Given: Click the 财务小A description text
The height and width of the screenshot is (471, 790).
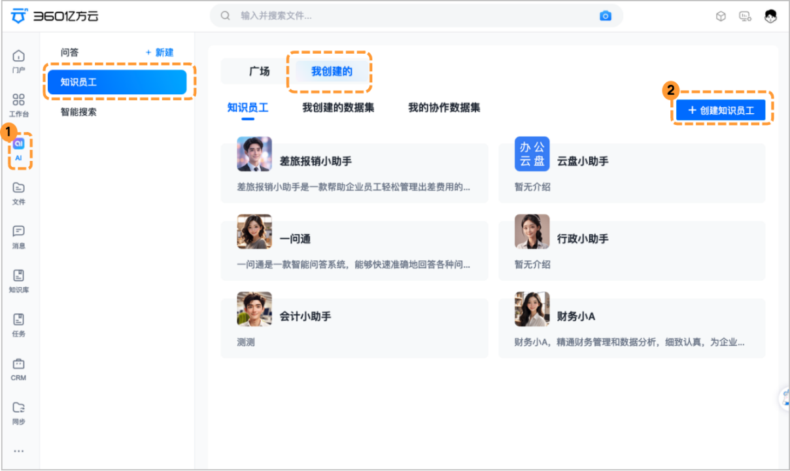Looking at the screenshot, I should pos(629,342).
